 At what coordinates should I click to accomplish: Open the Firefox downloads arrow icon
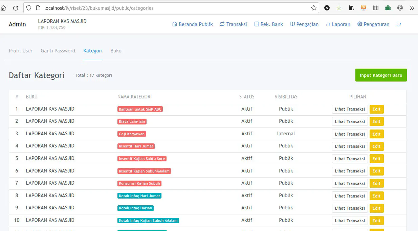[339, 8]
